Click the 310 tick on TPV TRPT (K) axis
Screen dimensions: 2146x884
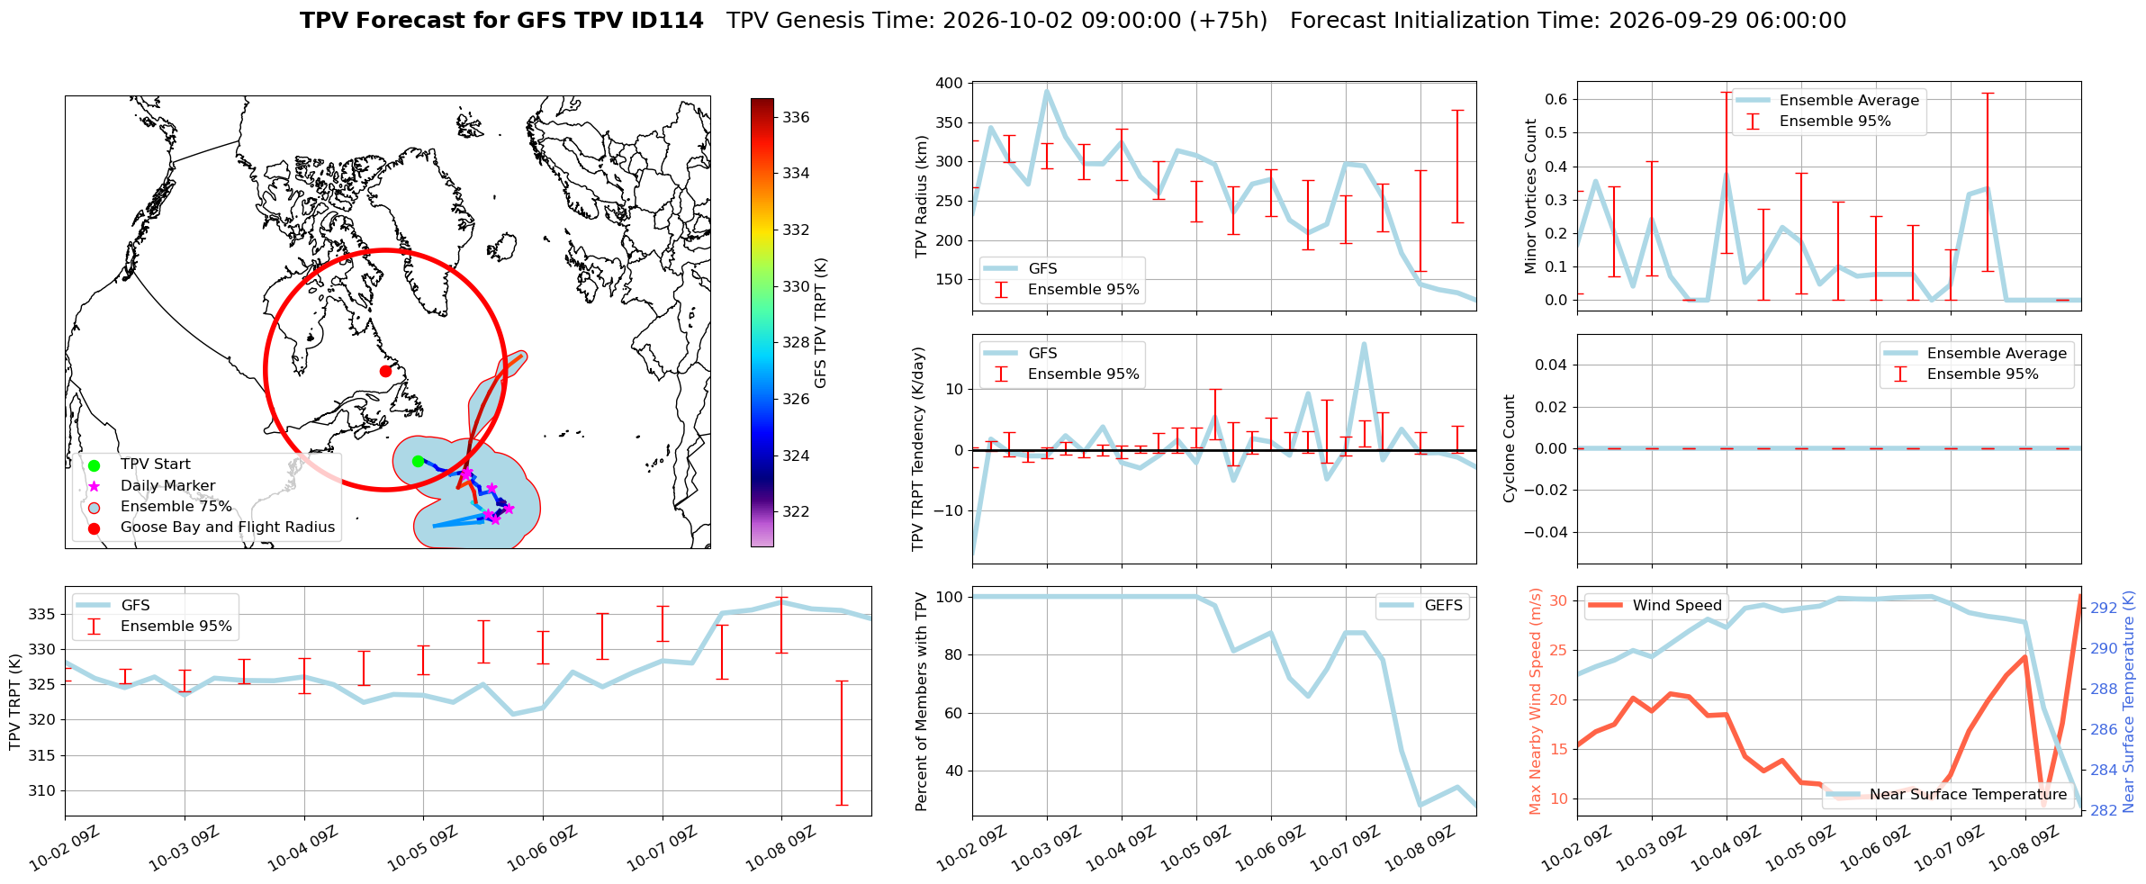pyautogui.click(x=42, y=791)
